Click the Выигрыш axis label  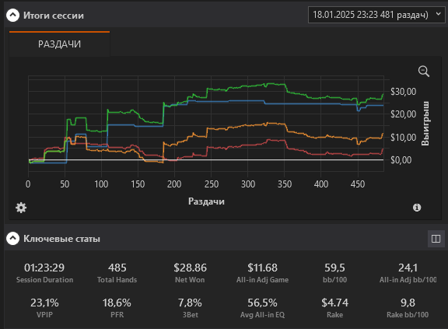point(425,123)
